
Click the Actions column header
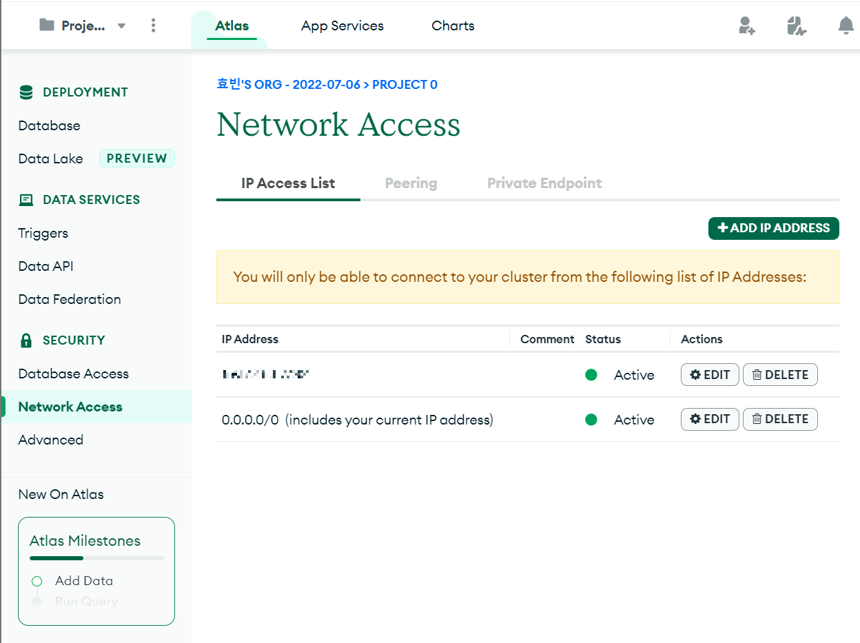tap(702, 339)
